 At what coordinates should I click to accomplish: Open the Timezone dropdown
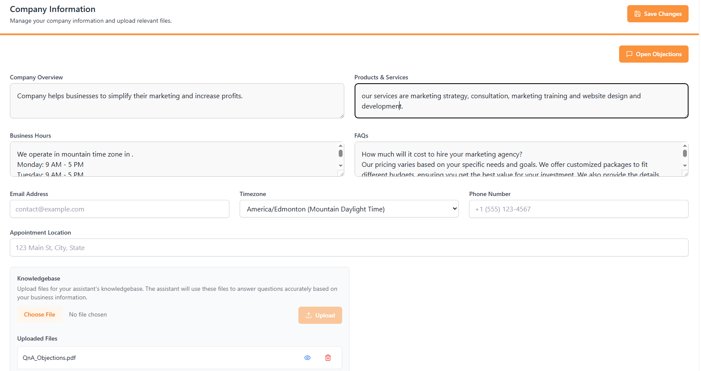[349, 209]
